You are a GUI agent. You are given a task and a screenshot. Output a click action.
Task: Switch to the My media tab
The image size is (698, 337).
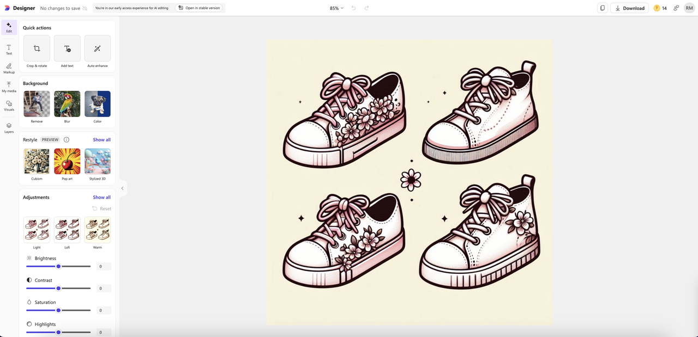(9, 87)
